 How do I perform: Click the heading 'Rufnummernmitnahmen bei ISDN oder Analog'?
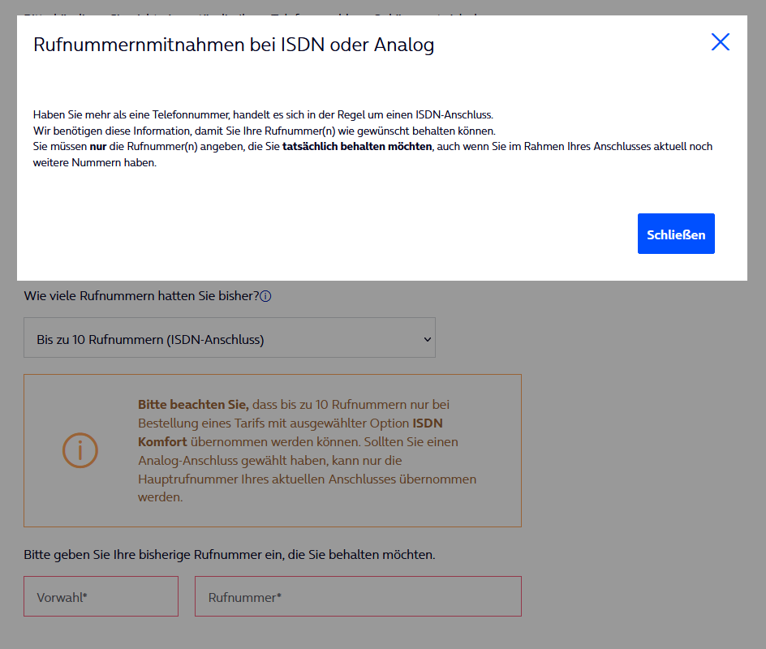coord(234,45)
